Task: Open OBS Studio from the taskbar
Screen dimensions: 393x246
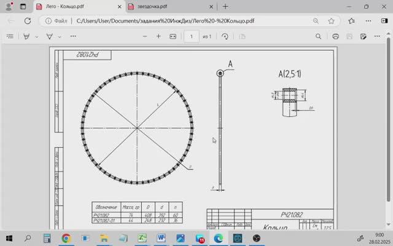Action: [x=257, y=238]
